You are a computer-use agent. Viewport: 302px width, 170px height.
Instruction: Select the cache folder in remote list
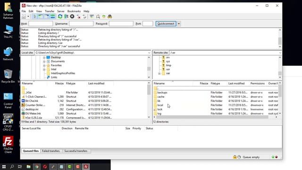click(161, 97)
